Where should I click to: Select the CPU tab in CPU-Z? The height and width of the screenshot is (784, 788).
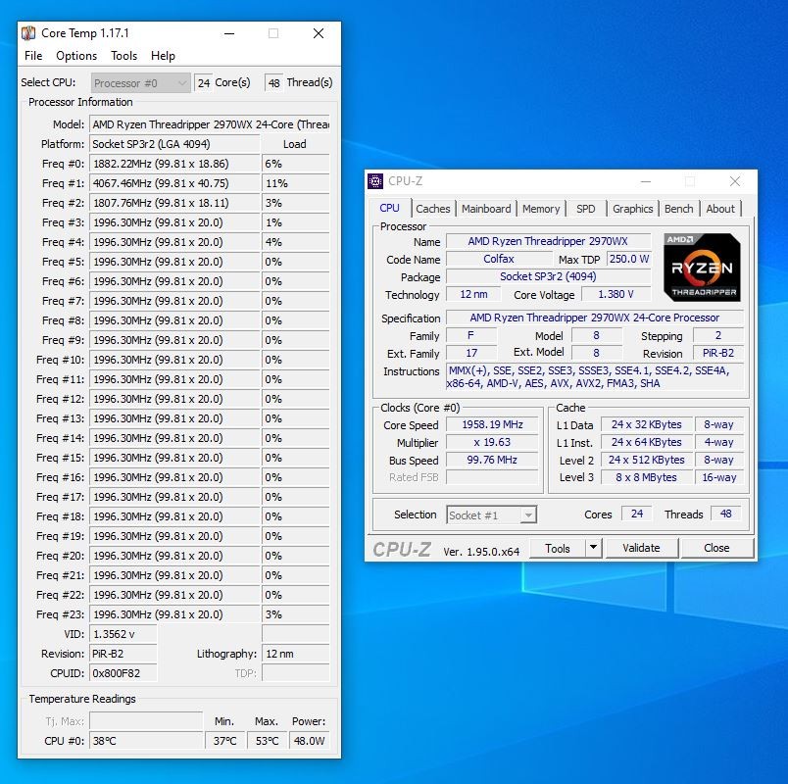point(389,208)
